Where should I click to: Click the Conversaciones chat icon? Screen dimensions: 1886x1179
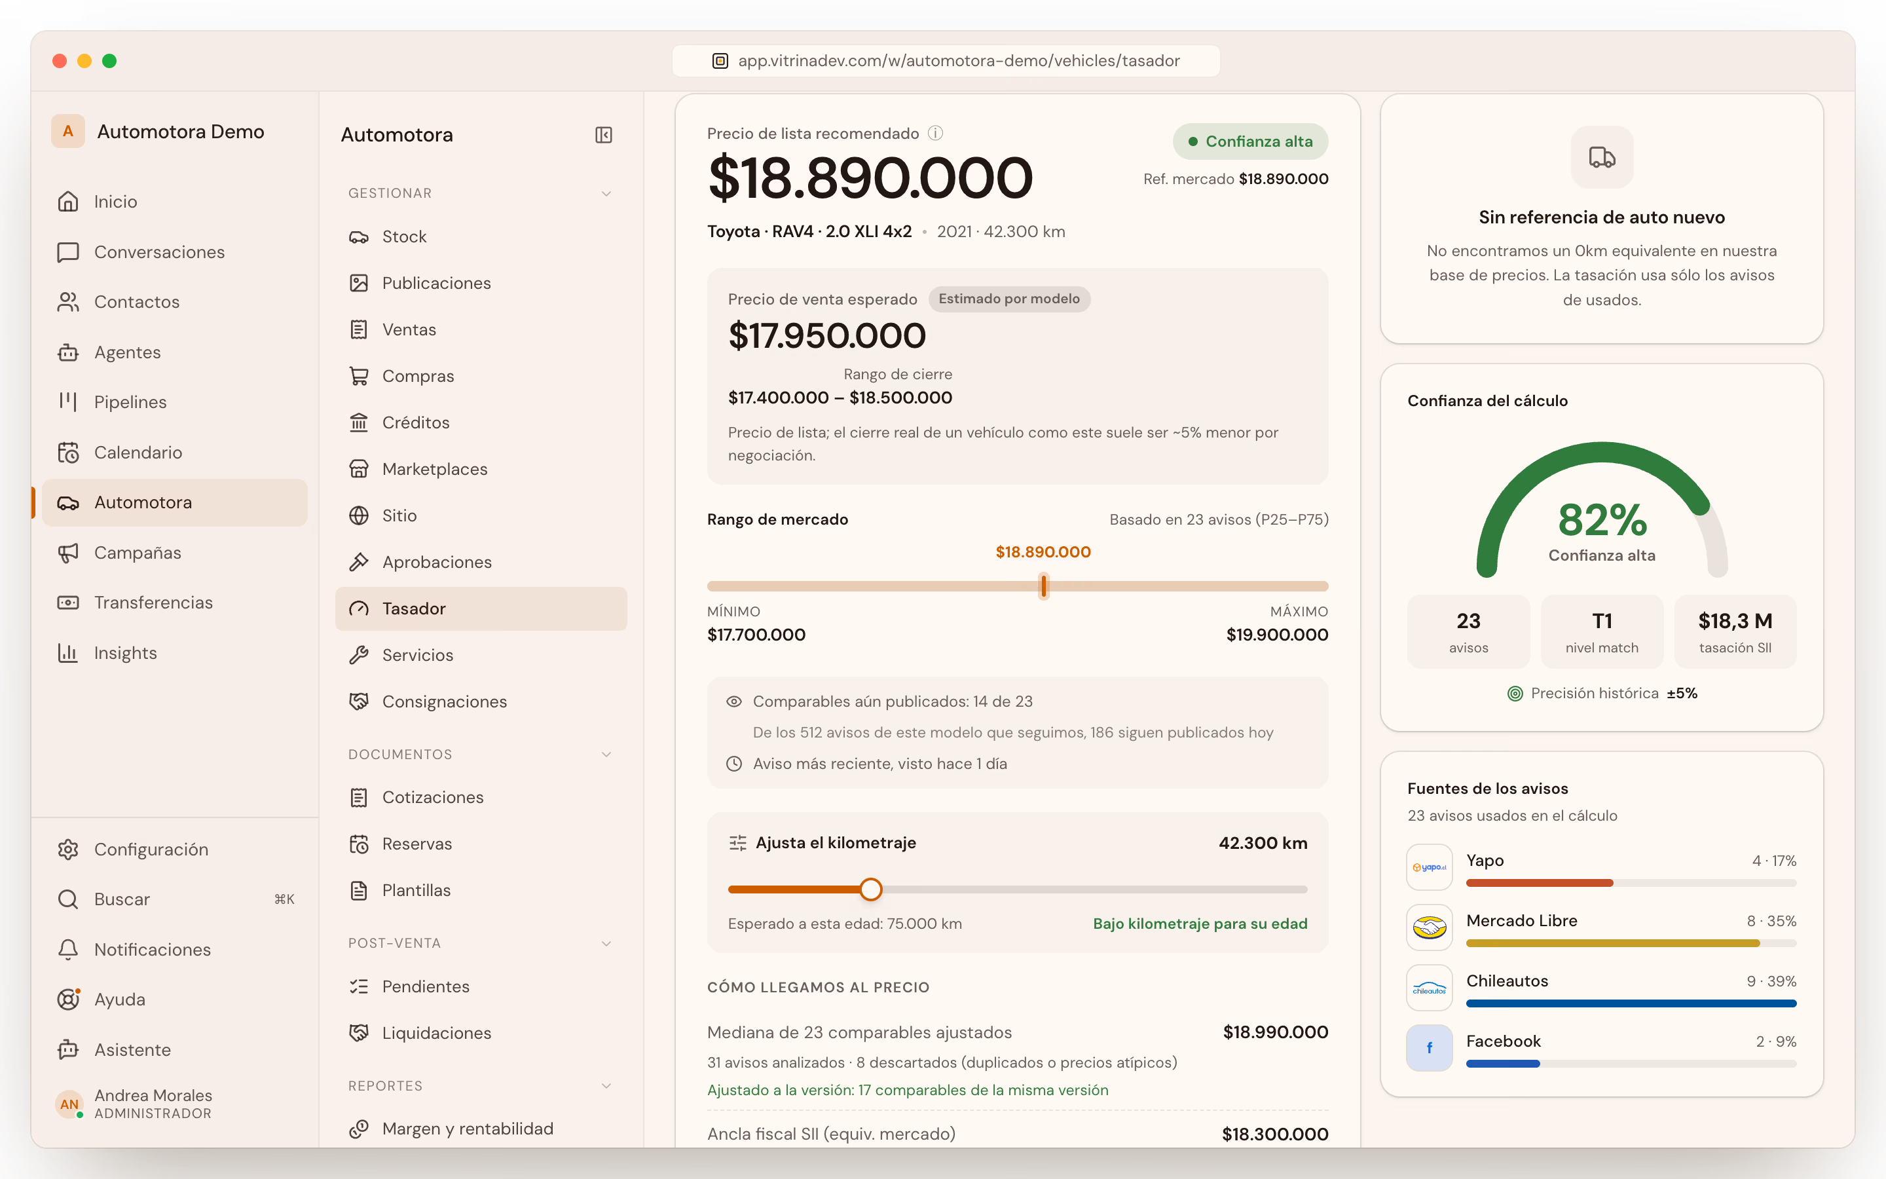tap(69, 252)
